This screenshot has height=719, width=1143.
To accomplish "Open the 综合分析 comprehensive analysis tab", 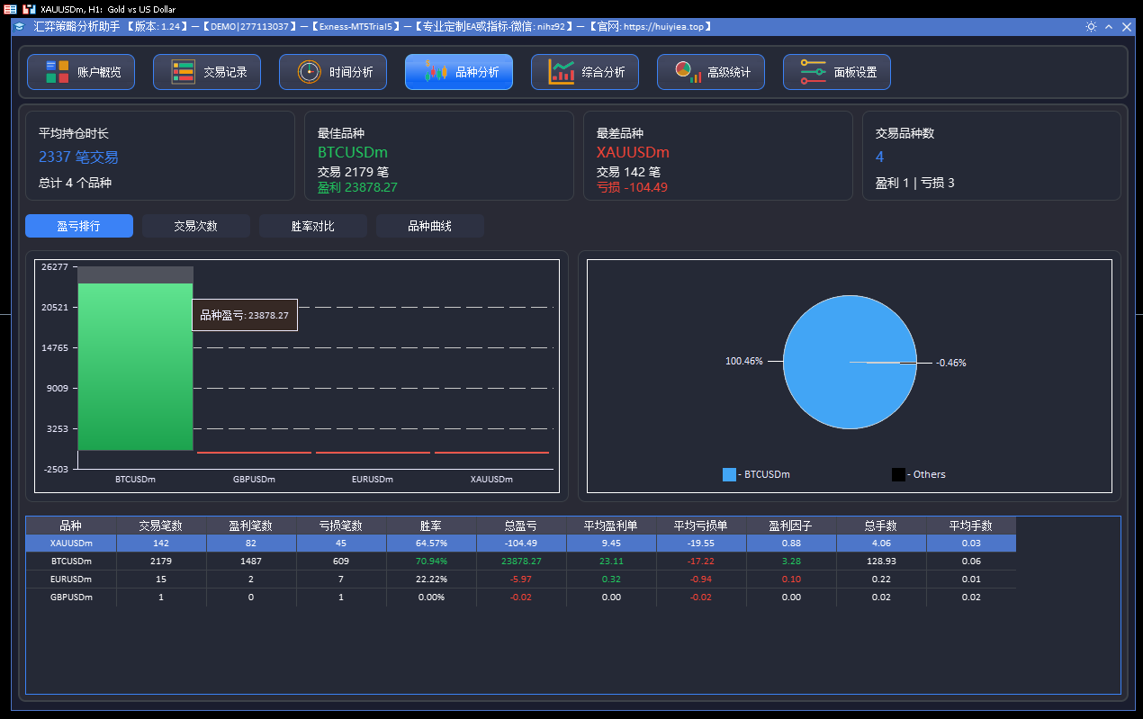I will click(x=585, y=72).
